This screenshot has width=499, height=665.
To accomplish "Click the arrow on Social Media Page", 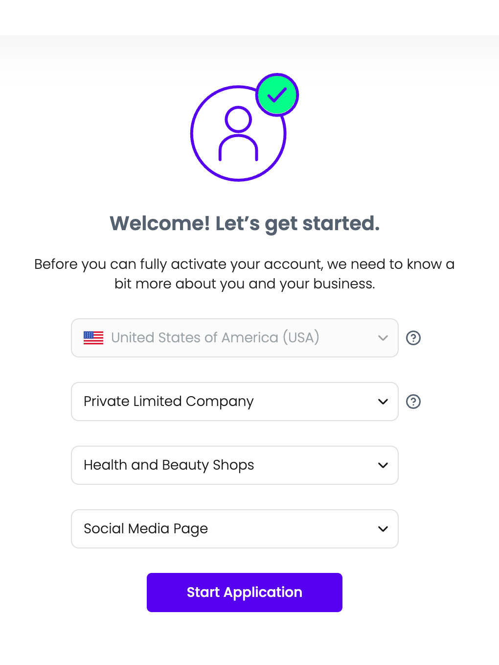I will [x=383, y=529].
